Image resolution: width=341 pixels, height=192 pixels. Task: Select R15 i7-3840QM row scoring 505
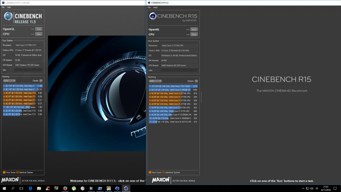pos(173,118)
